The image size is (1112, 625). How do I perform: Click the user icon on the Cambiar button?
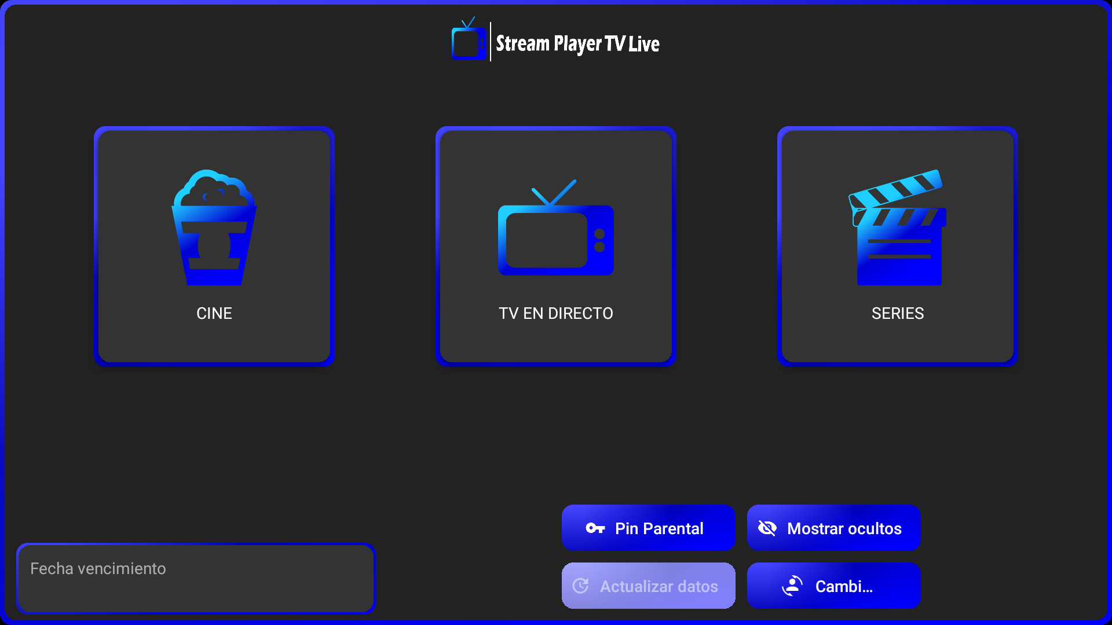(791, 586)
